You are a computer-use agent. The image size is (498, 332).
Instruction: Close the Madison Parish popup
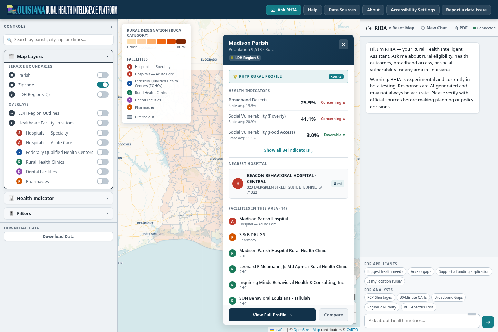click(343, 44)
